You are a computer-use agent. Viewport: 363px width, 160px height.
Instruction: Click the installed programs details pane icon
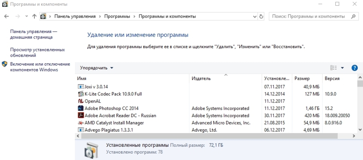92,150
